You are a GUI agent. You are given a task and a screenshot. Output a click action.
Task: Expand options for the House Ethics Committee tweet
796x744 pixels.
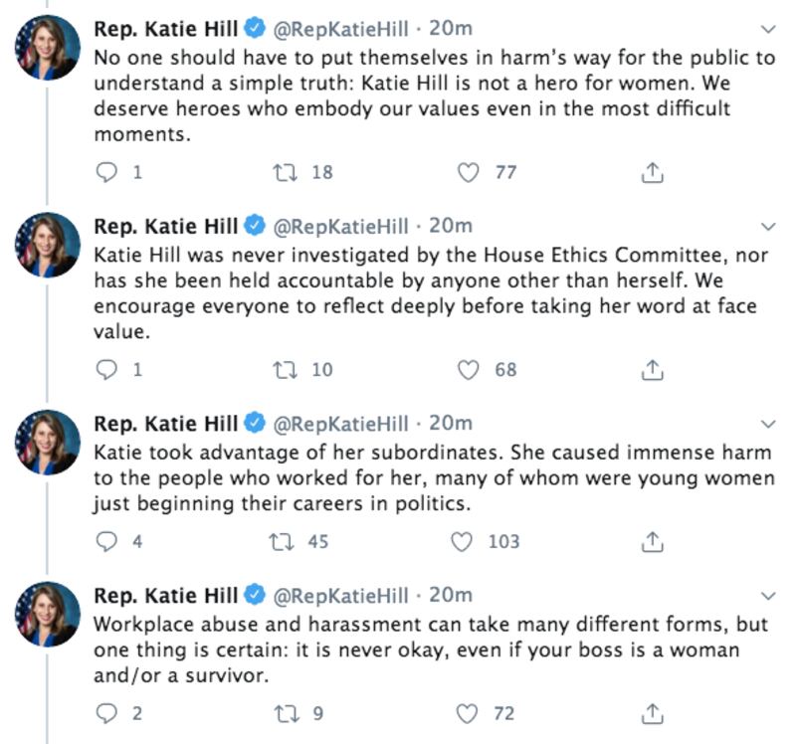pos(768,226)
